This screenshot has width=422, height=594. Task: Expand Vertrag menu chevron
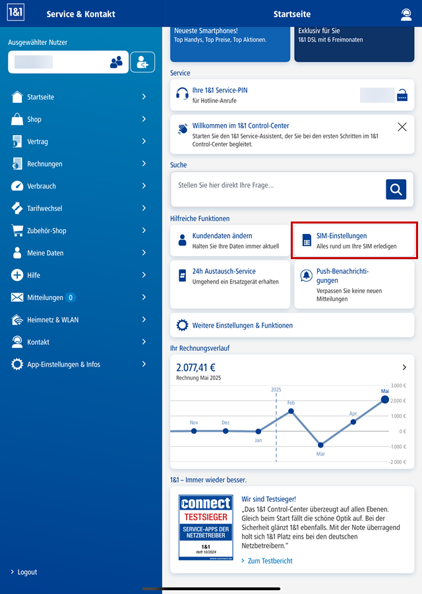[x=144, y=141]
